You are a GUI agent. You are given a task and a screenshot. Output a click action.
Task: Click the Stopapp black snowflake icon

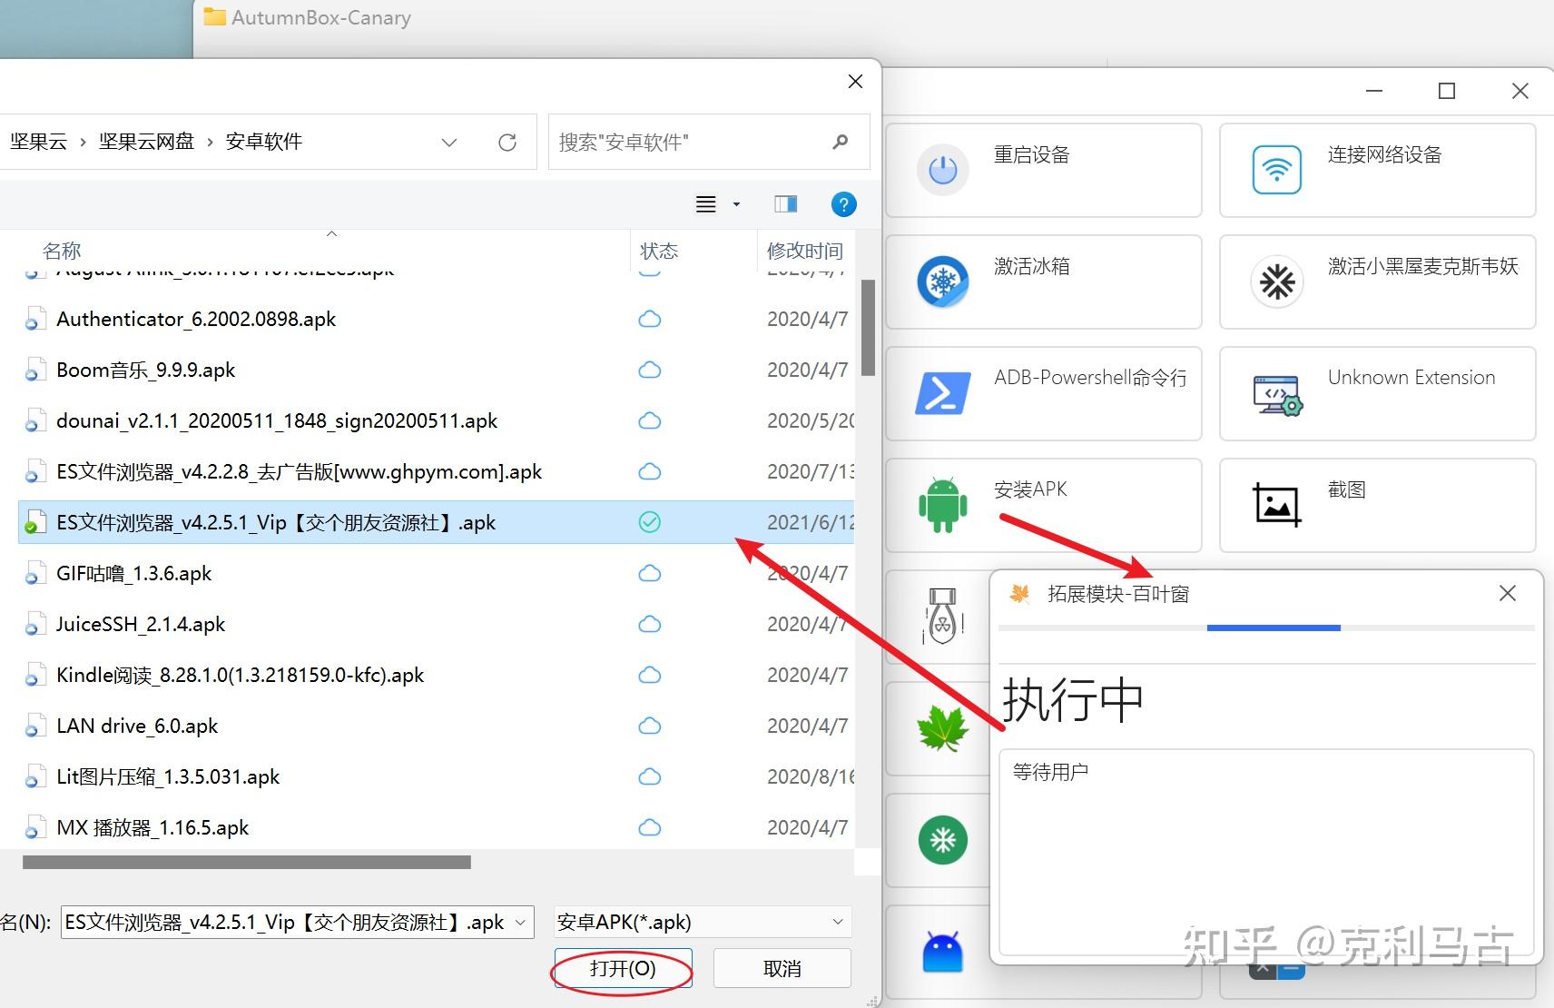click(1276, 282)
